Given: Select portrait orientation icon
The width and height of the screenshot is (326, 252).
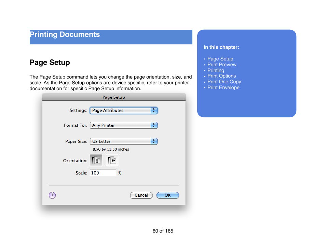Looking at the screenshot, I should (x=96, y=160).
